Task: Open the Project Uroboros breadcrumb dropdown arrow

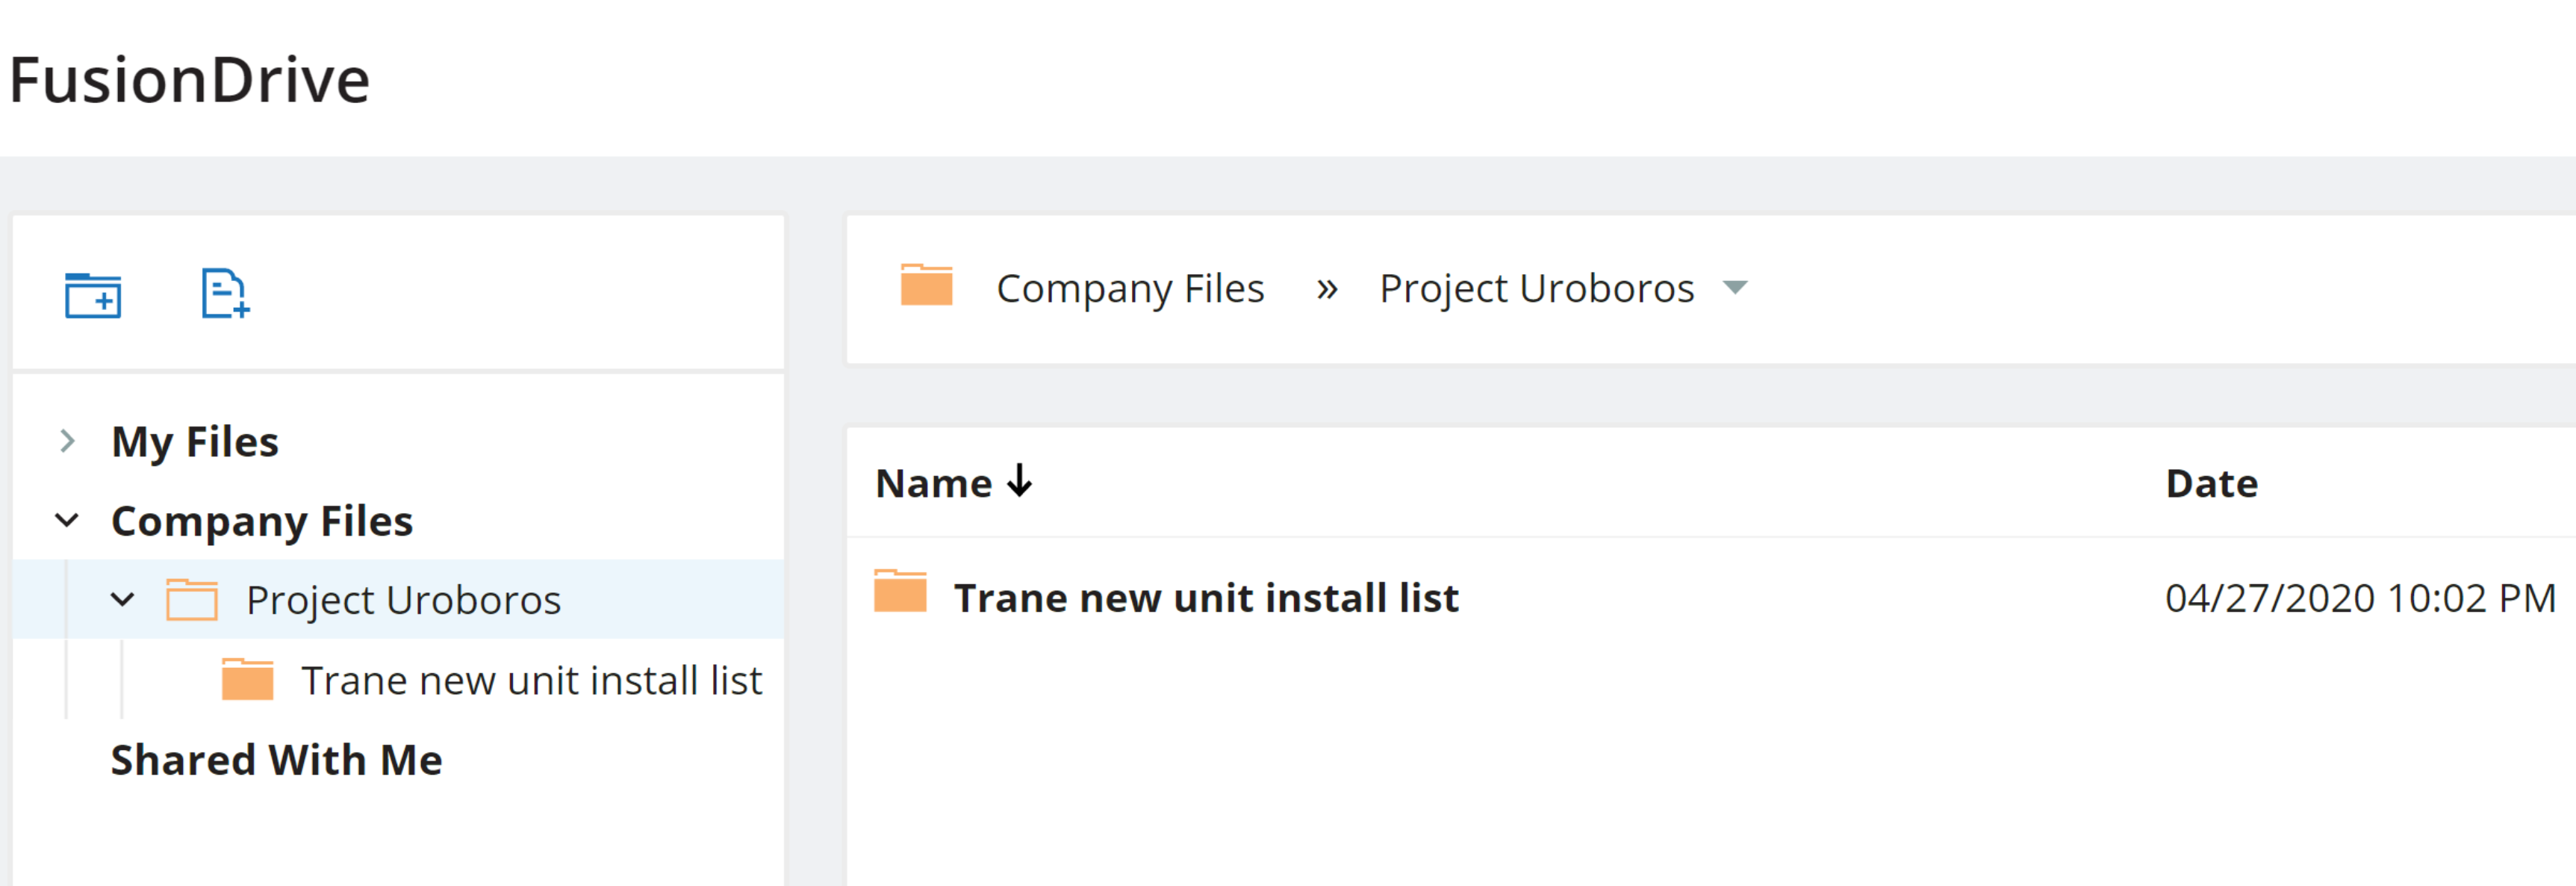Action: pyautogui.click(x=1735, y=288)
